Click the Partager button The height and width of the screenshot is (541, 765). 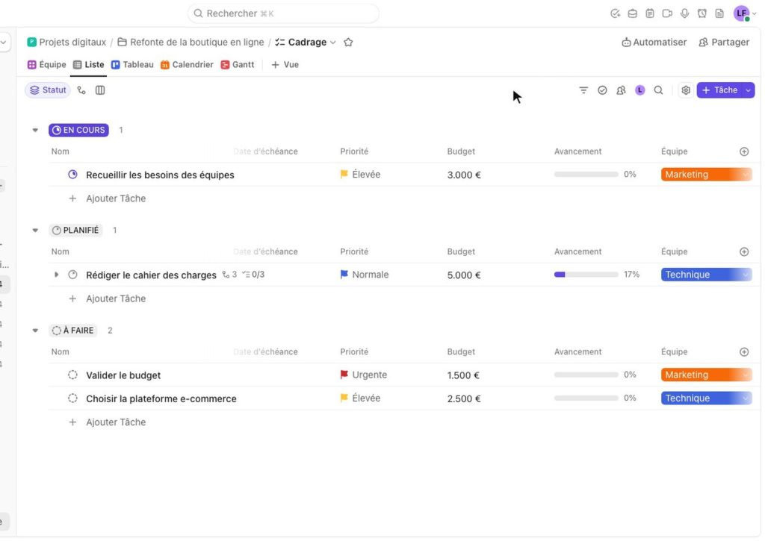[724, 43]
